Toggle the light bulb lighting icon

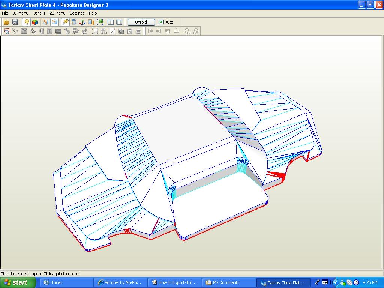tap(26, 22)
